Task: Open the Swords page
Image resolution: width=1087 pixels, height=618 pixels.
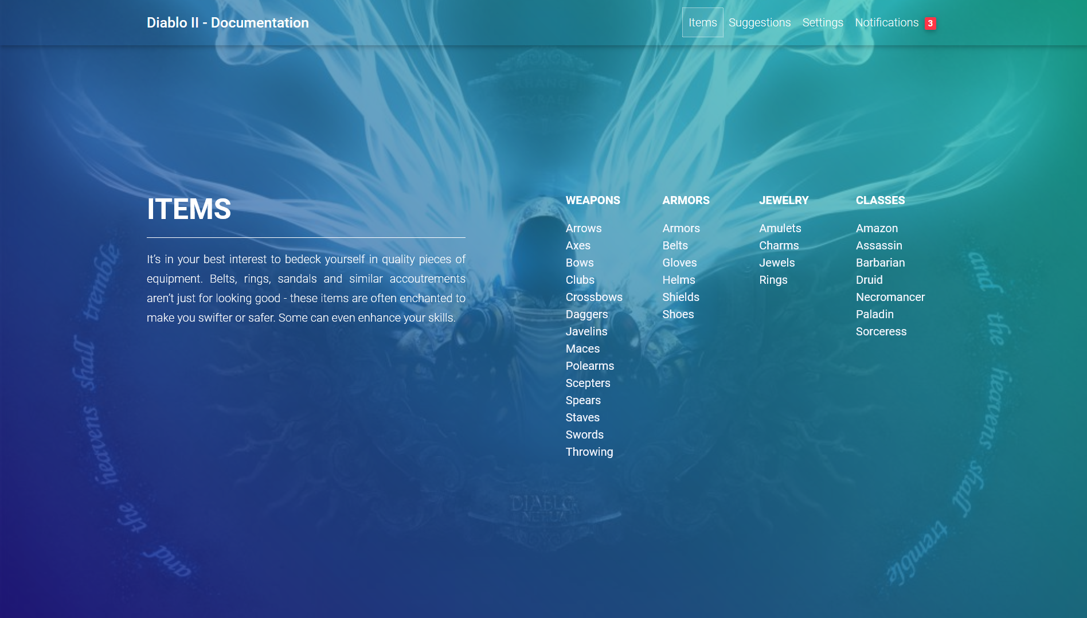Action: click(x=585, y=435)
